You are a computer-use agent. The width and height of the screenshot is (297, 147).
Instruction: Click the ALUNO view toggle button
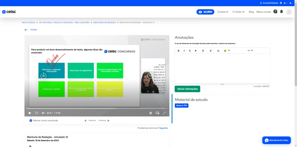205,12
